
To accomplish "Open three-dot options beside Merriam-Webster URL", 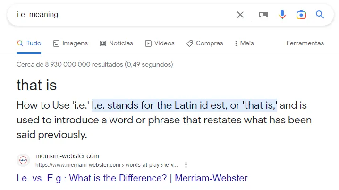I will [186, 165].
